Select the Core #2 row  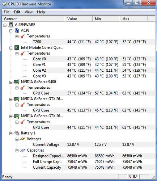coord(93,70)
